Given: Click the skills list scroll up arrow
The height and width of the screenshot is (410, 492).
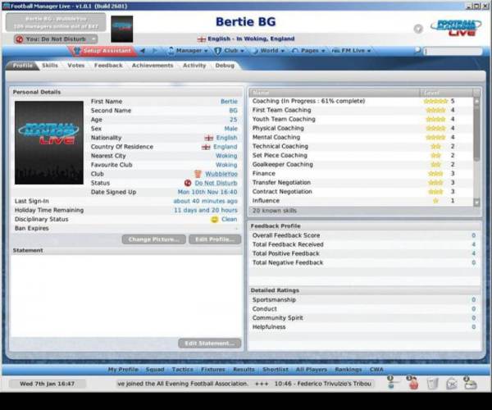Looking at the screenshot, I should point(476,102).
